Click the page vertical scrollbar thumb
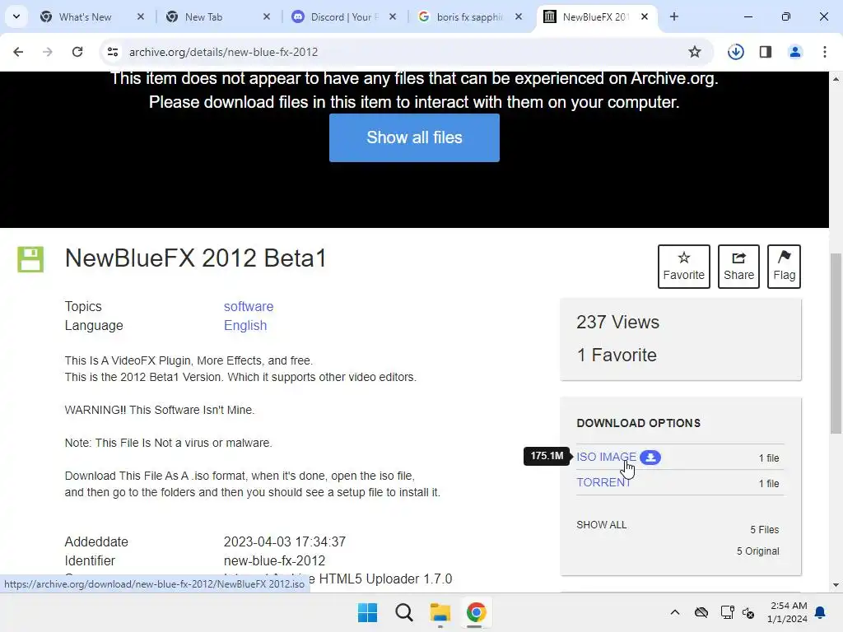 836,343
